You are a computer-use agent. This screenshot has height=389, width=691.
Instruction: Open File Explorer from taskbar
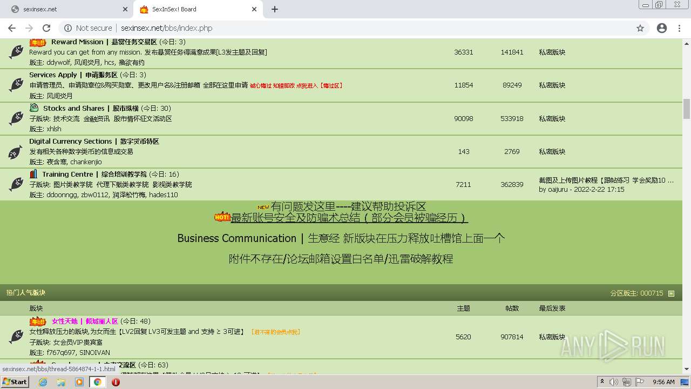[61, 381]
